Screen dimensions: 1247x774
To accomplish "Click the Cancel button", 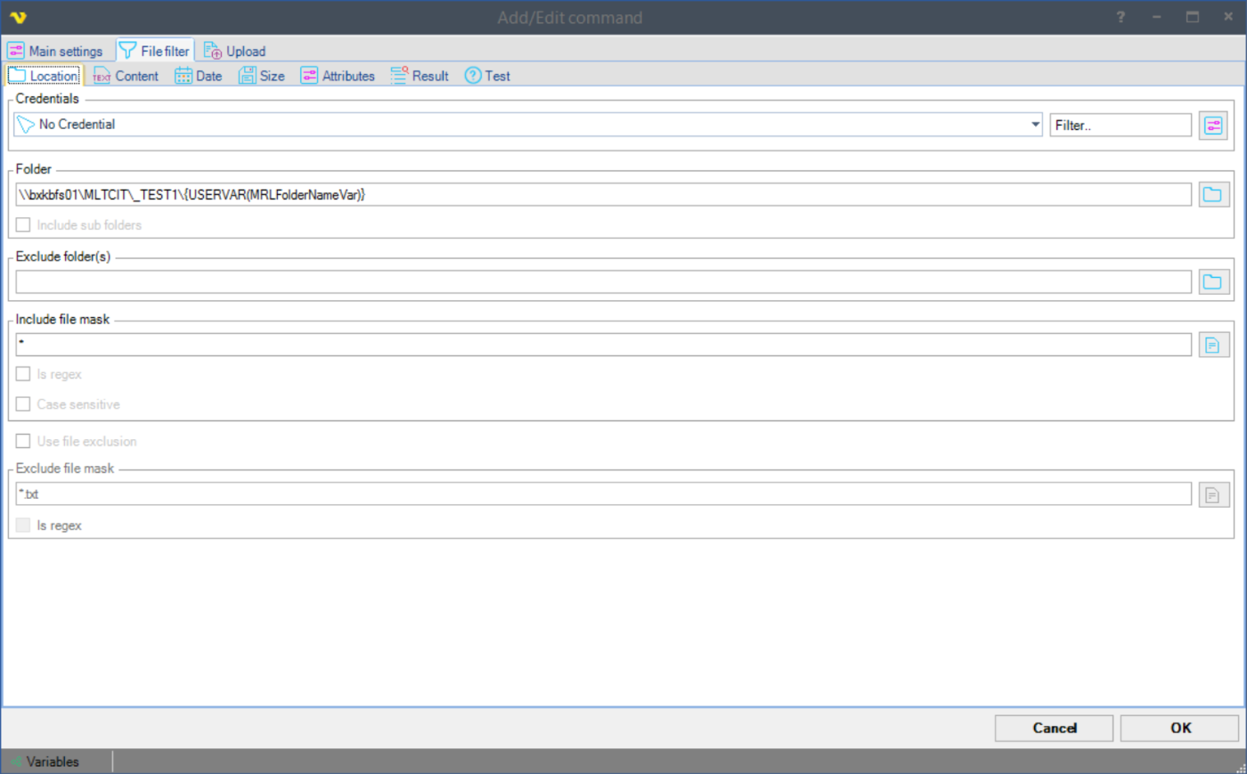I will (1054, 728).
